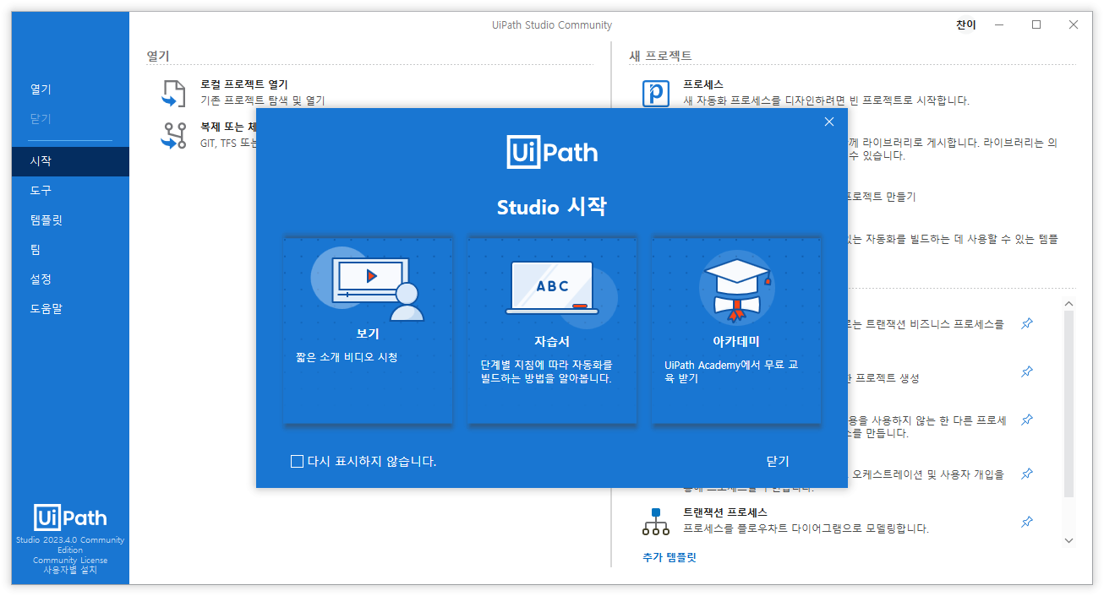Viewport: 1104px width, 596px height.
Task: Open the 팀 sidebar tab
Action: [70, 250]
